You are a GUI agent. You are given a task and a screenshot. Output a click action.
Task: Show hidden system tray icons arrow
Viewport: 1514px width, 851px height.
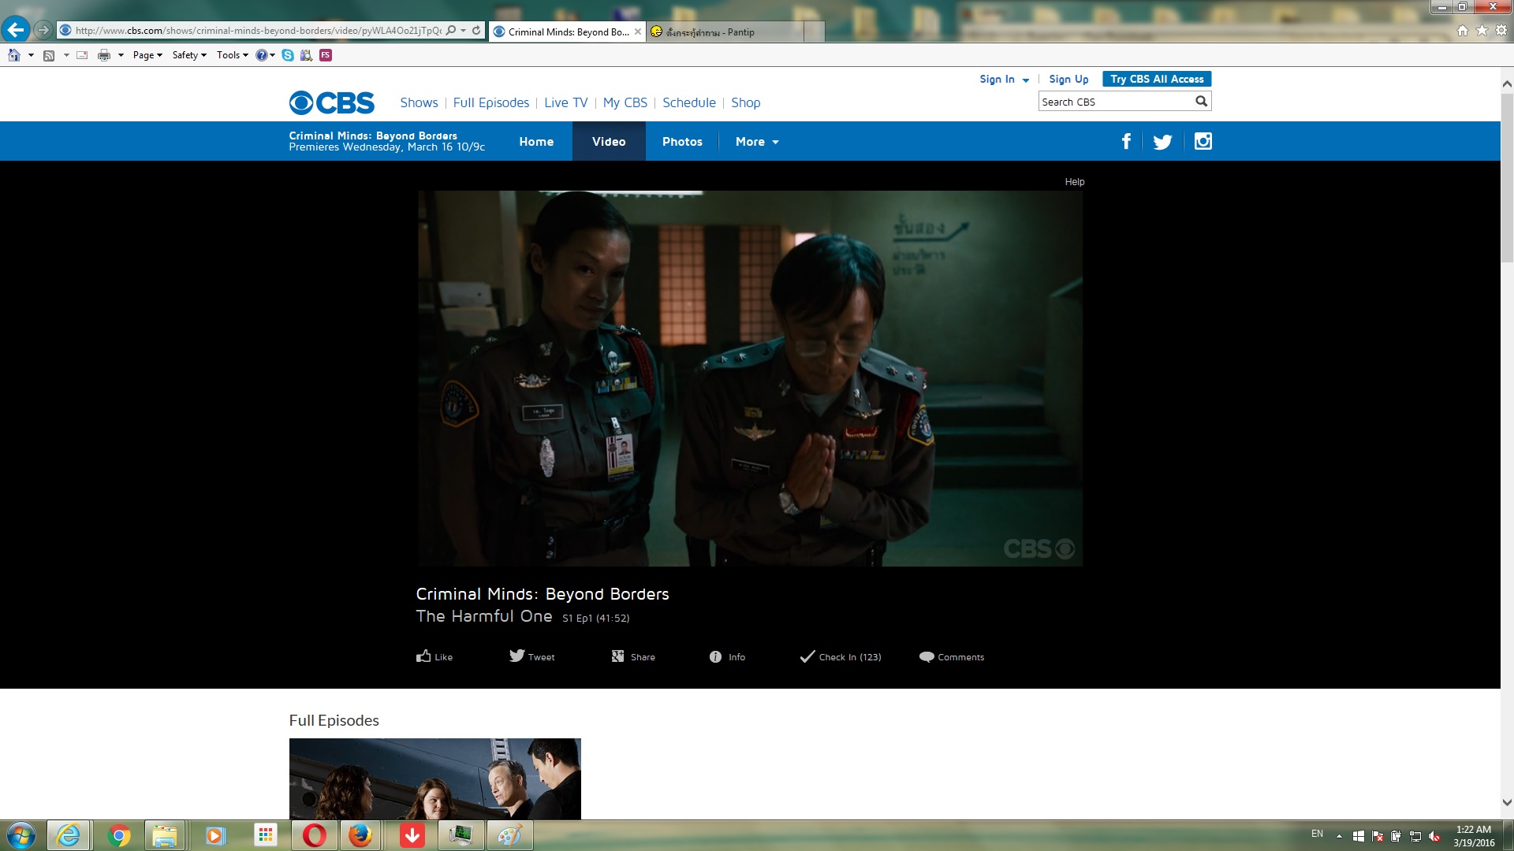(1339, 835)
